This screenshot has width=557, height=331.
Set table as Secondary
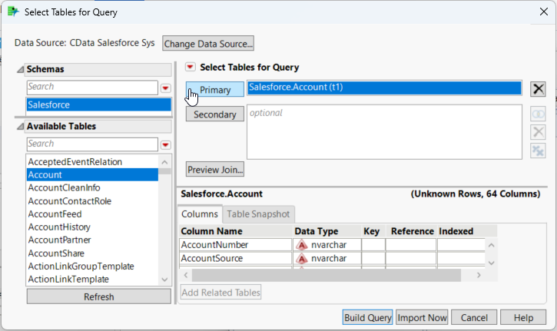click(214, 114)
